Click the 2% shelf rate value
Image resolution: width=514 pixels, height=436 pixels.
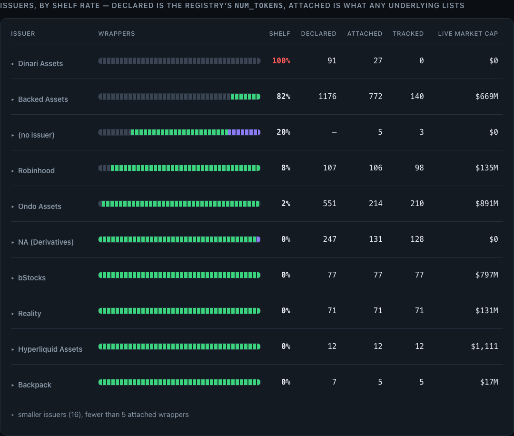[x=286, y=204]
